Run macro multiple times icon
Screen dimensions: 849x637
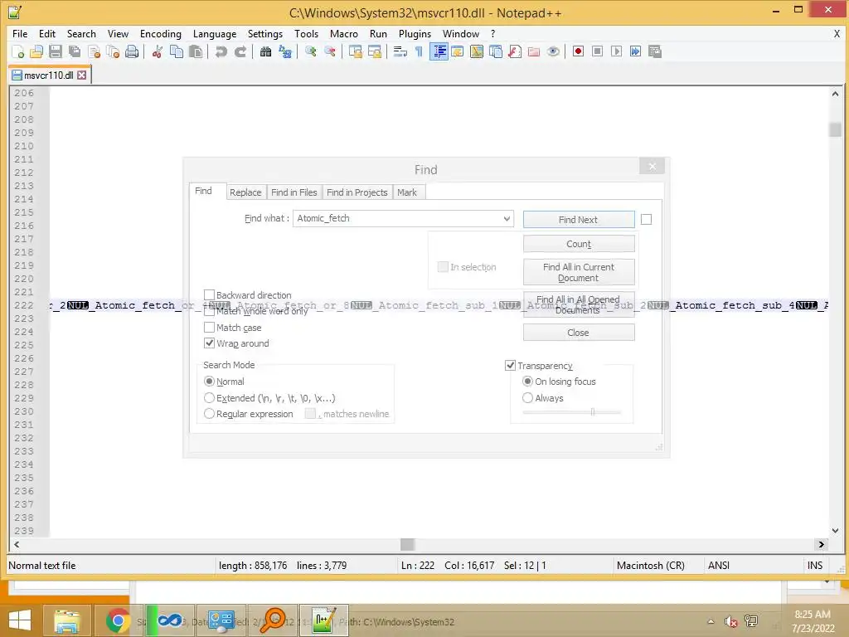(636, 51)
